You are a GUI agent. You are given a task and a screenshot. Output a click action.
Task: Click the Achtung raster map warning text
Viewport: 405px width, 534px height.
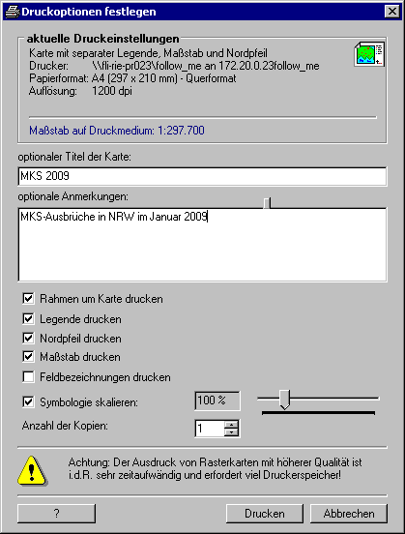pyautogui.click(x=216, y=468)
